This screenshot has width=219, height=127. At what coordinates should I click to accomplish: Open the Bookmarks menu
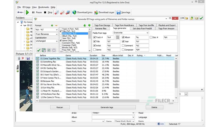tap(43, 7)
